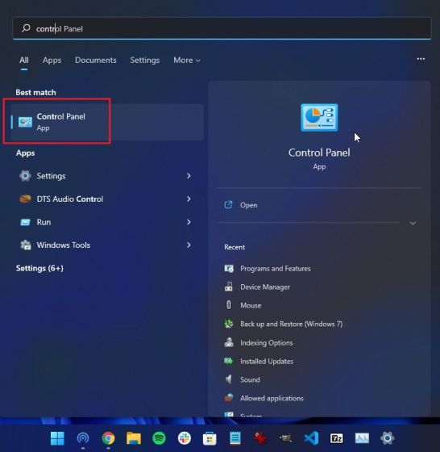Open File Explorer from taskbar
The image size is (440, 452).
134,438
